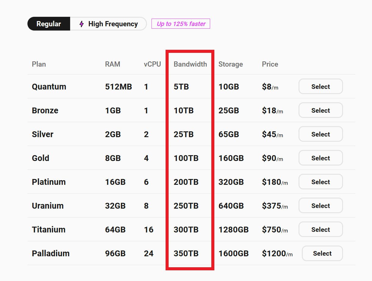
Task: Click the Price column header
Action: point(270,64)
